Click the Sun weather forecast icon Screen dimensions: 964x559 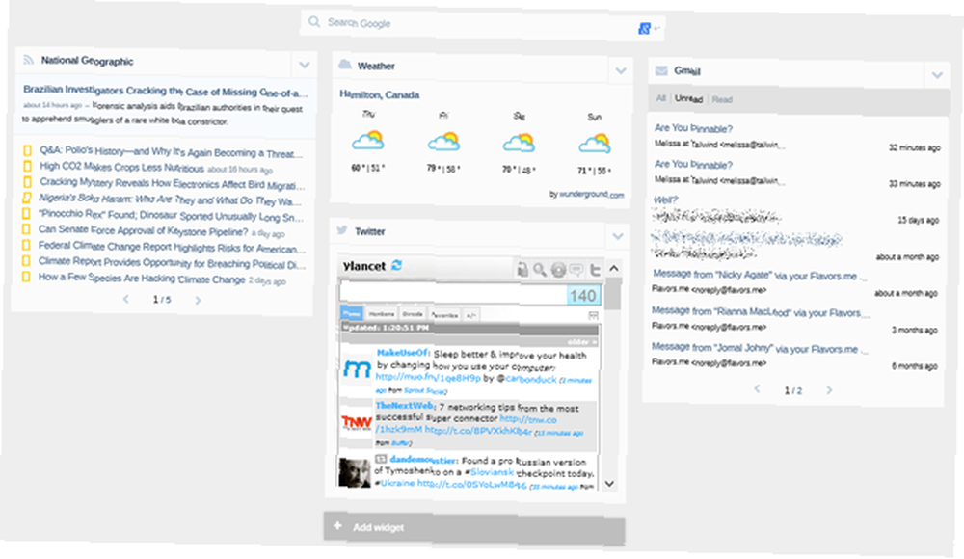click(595, 144)
